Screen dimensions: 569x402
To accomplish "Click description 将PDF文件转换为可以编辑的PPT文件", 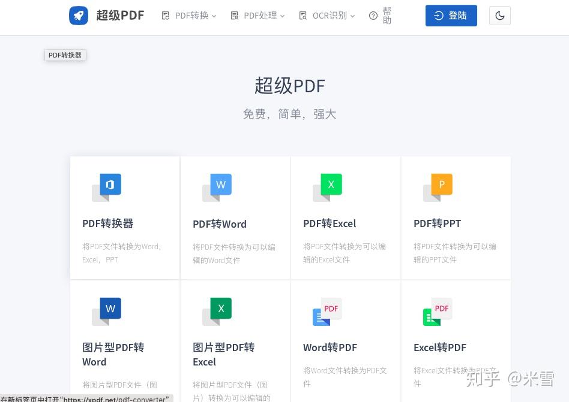I will [x=455, y=253].
